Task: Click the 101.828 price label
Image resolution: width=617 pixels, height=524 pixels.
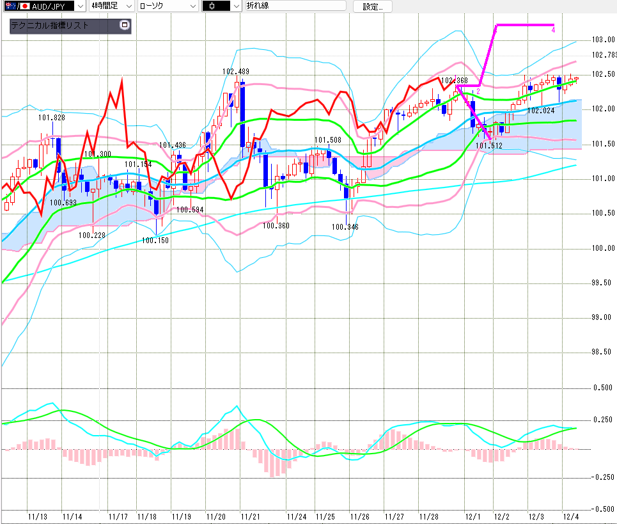Action: coord(52,117)
